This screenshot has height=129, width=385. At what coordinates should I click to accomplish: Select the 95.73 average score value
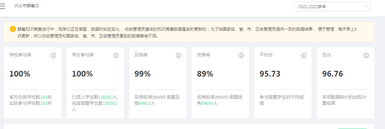(270, 74)
